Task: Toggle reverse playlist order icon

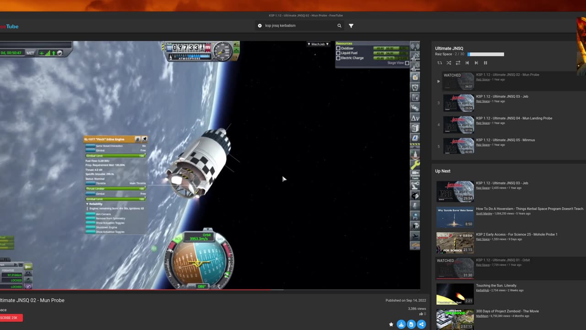Action: [458, 63]
